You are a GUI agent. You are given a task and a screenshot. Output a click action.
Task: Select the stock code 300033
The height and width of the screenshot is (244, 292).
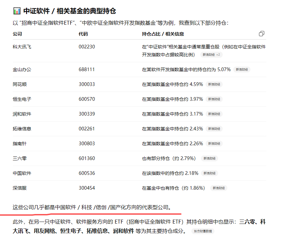click(87, 84)
